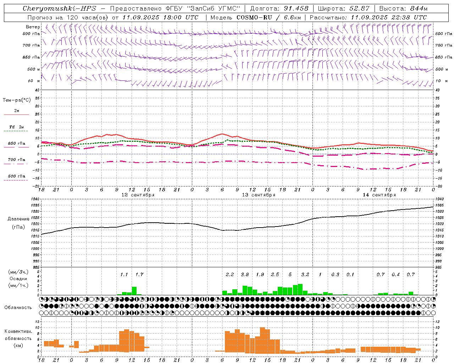Click the elevation value Высота: 844м
454x363 pixels.
[403, 9]
